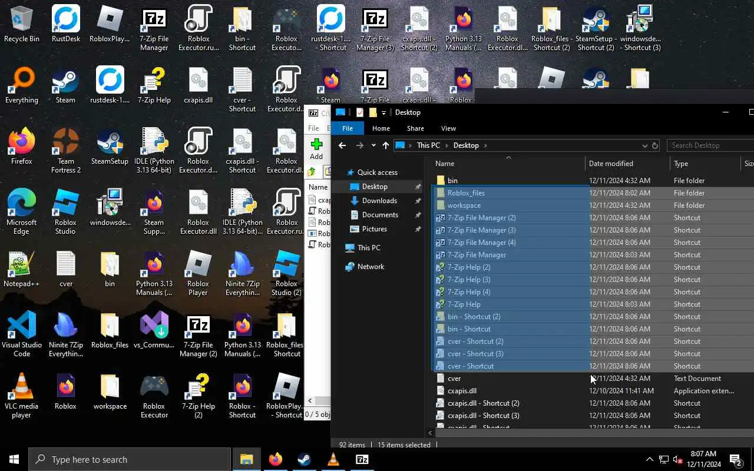Viewport: 754px width, 471px height.
Task: Switch to the View ribbon tab
Action: [x=448, y=128]
